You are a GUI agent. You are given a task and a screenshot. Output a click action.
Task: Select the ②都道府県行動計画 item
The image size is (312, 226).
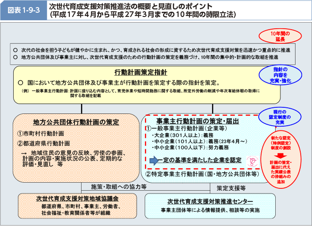click(43, 143)
